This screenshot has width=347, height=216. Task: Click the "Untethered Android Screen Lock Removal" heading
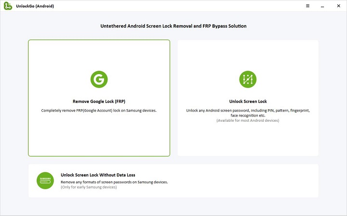[x=173, y=25]
